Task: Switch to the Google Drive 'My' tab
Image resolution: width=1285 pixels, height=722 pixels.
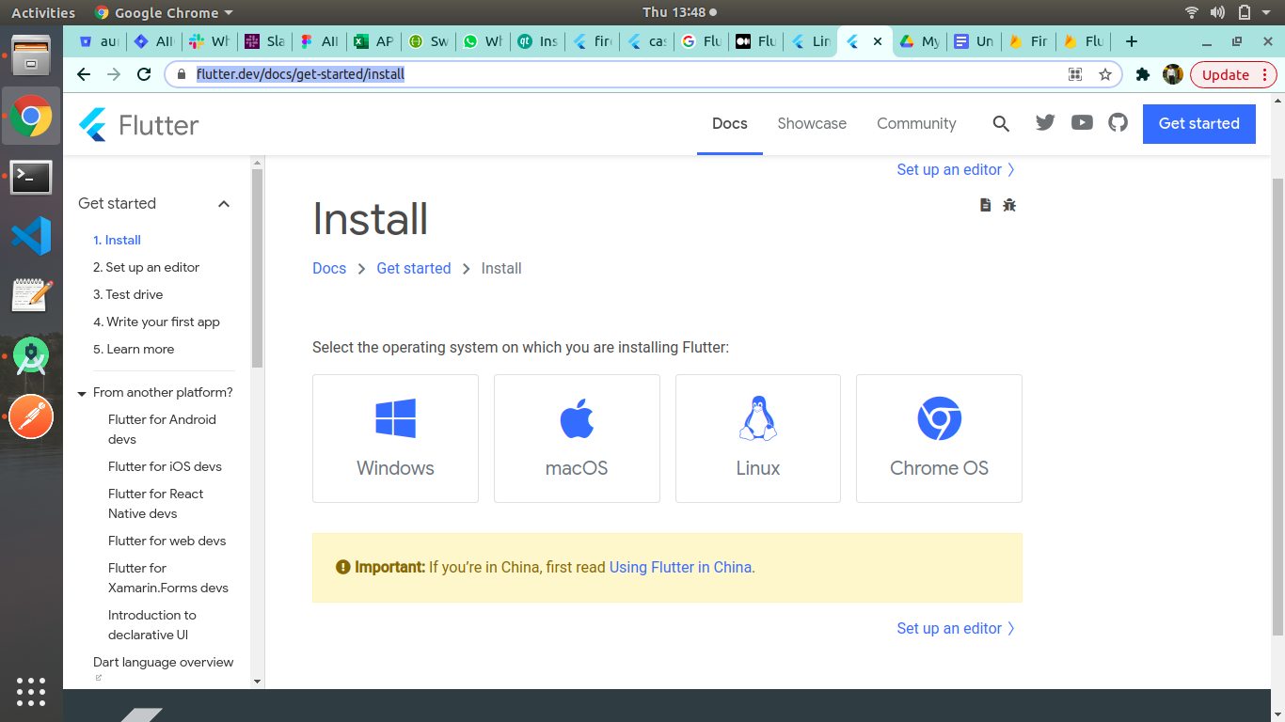Action: pyautogui.click(x=920, y=41)
